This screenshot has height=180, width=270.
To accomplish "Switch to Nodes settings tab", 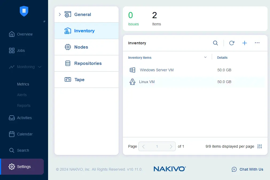I will point(87,47).
